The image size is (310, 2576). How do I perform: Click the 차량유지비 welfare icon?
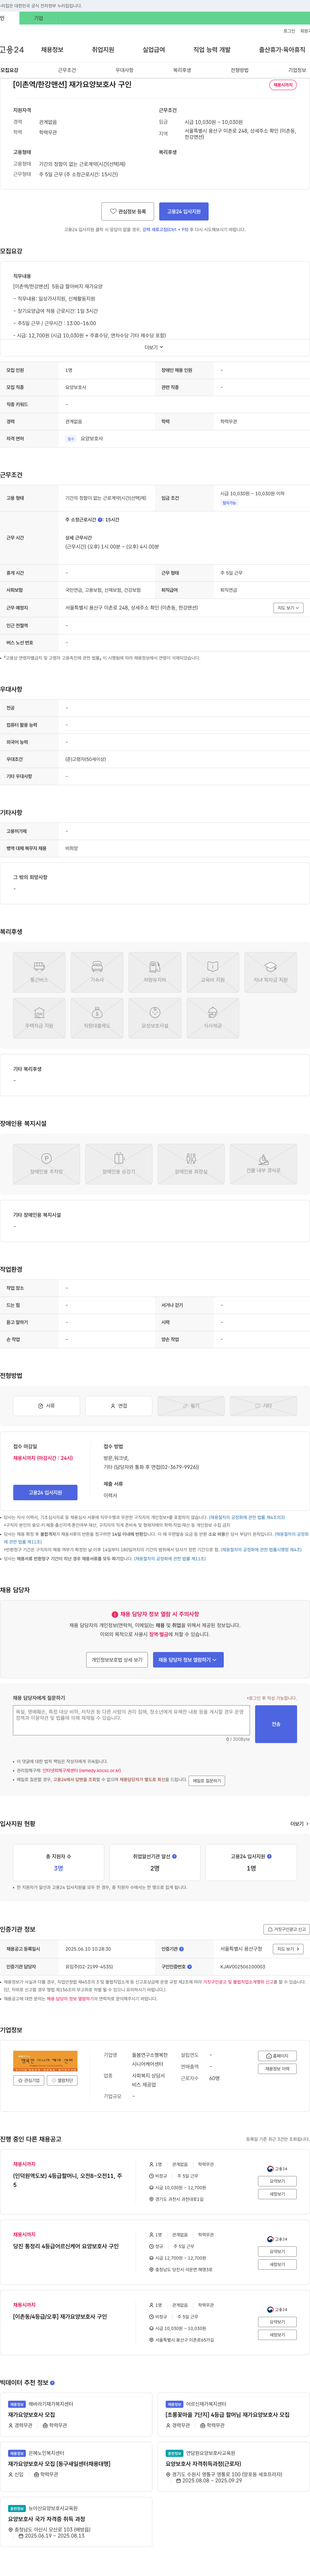tap(155, 972)
